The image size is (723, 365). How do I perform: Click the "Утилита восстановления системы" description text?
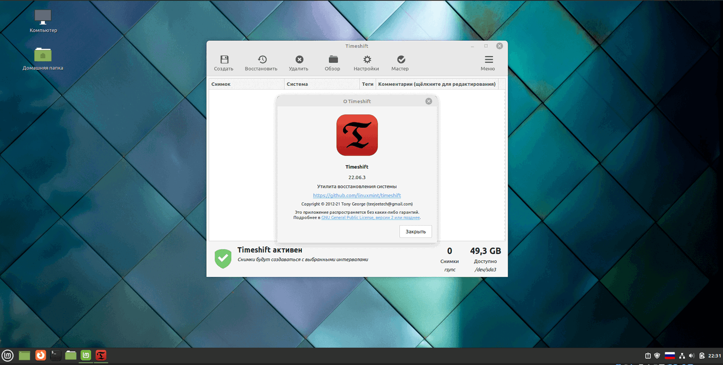[357, 186]
